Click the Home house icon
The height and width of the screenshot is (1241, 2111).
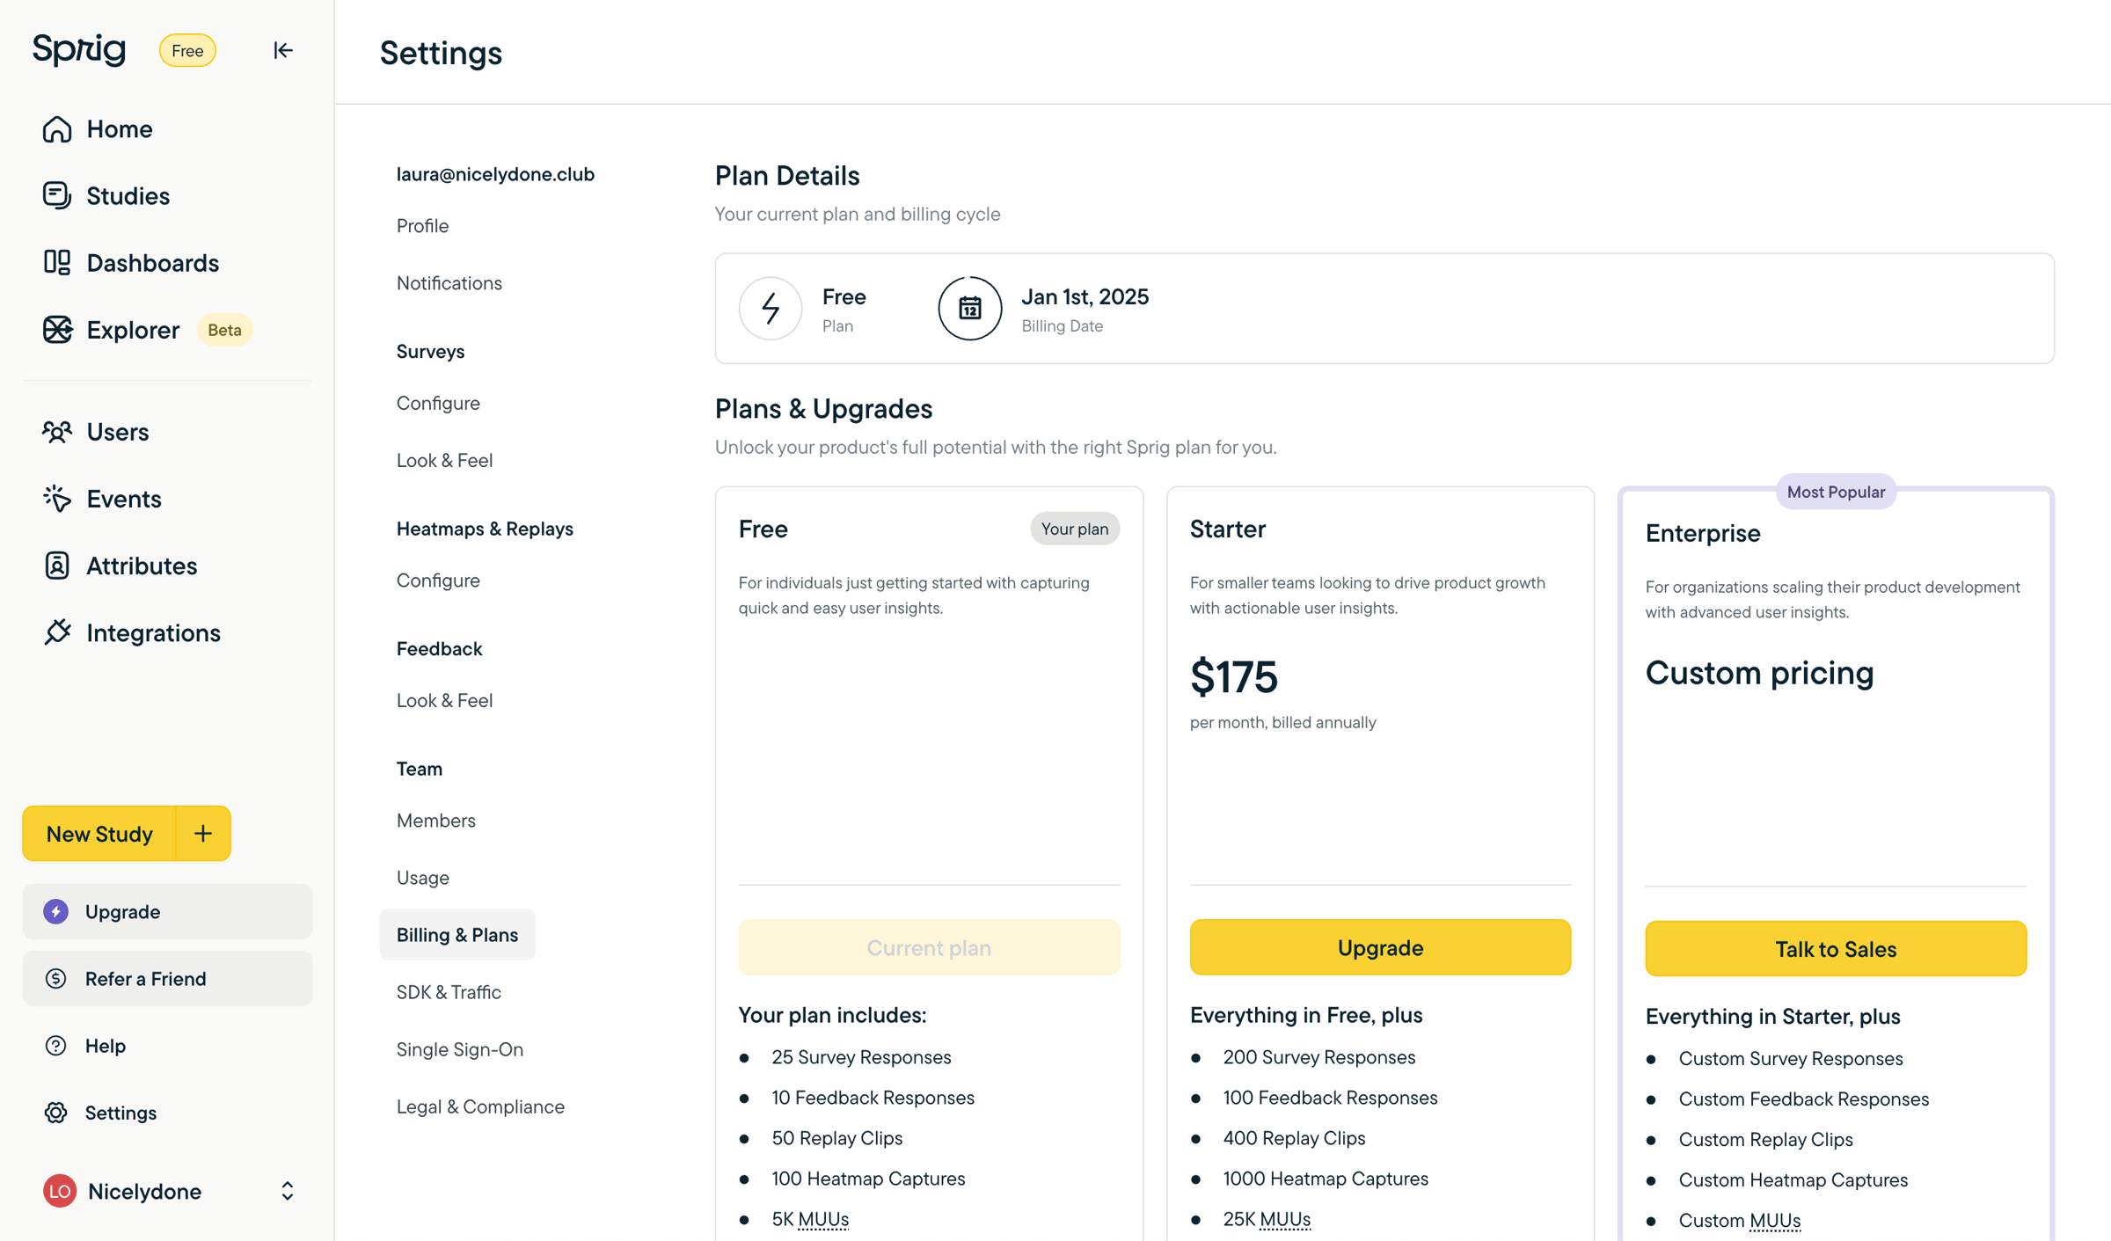click(57, 129)
